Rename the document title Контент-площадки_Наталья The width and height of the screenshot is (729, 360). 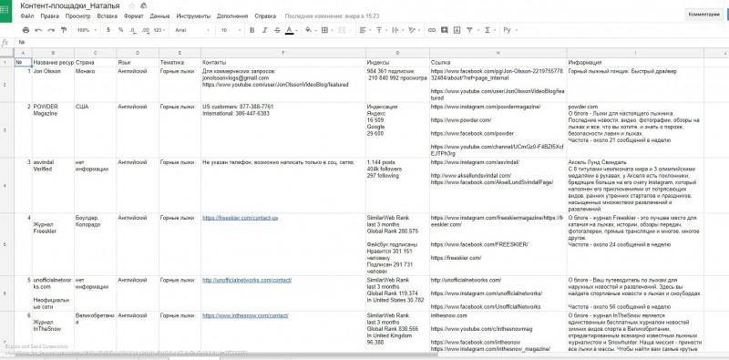[x=70, y=5]
